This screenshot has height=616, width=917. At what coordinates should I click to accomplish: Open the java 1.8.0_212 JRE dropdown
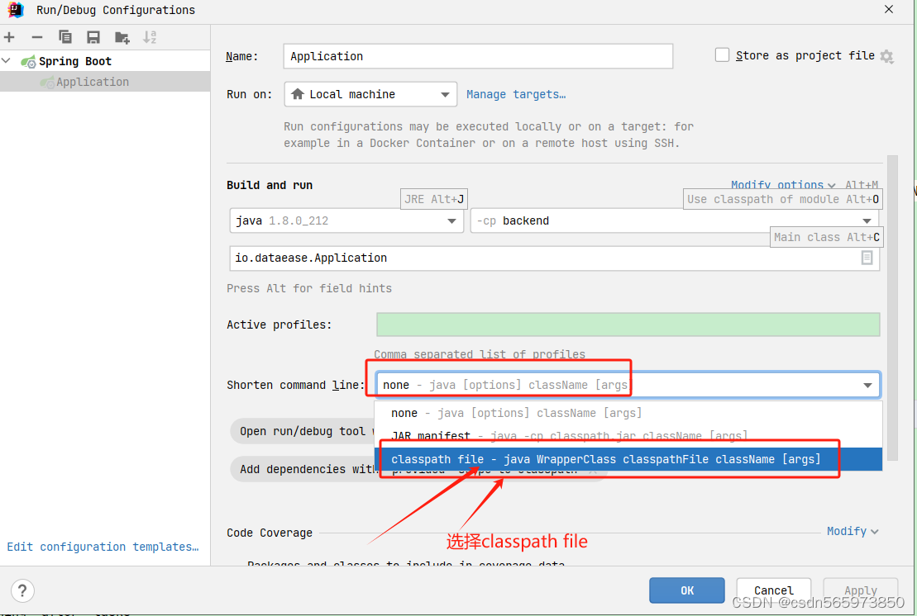click(346, 220)
